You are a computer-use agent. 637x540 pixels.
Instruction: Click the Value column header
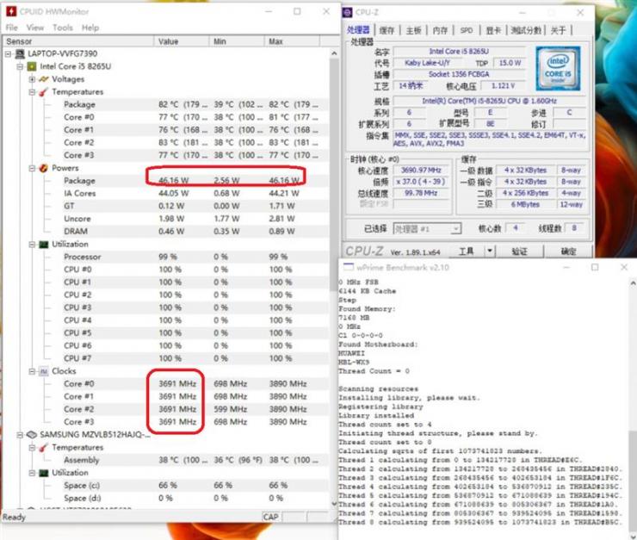click(x=181, y=41)
